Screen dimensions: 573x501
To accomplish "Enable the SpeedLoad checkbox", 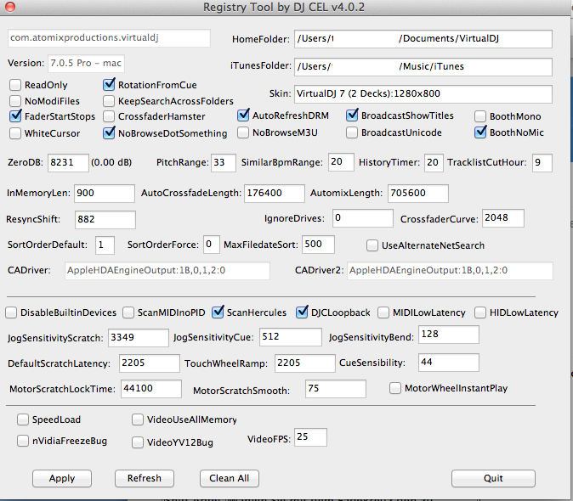I will (x=23, y=419).
